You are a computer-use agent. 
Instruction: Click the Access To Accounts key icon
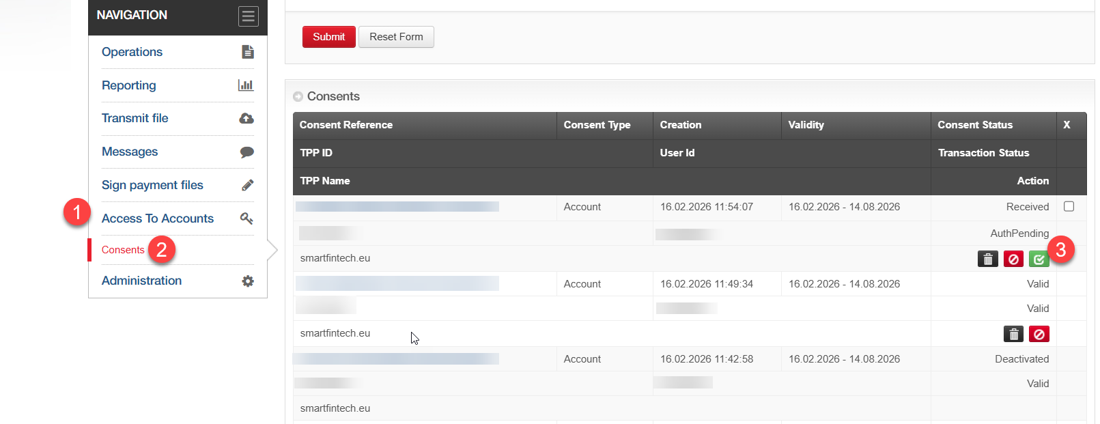[x=246, y=218]
